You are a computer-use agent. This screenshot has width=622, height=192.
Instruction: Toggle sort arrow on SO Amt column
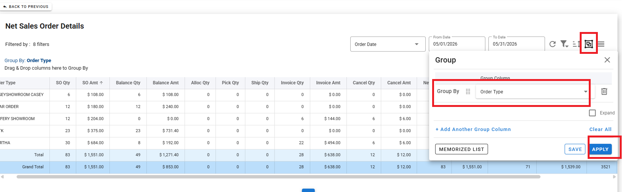pyautogui.click(x=101, y=83)
